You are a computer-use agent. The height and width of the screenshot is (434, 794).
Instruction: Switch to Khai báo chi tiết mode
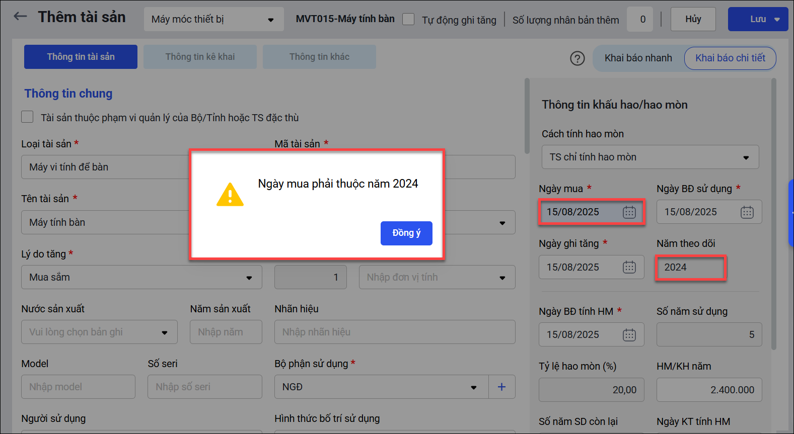pos(730,58)
